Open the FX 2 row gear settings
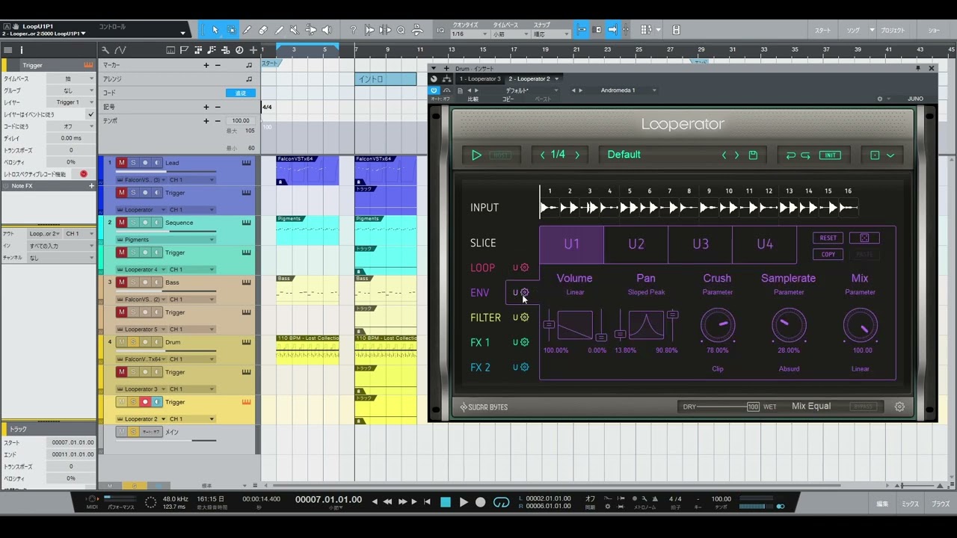 tap(524, 367)
